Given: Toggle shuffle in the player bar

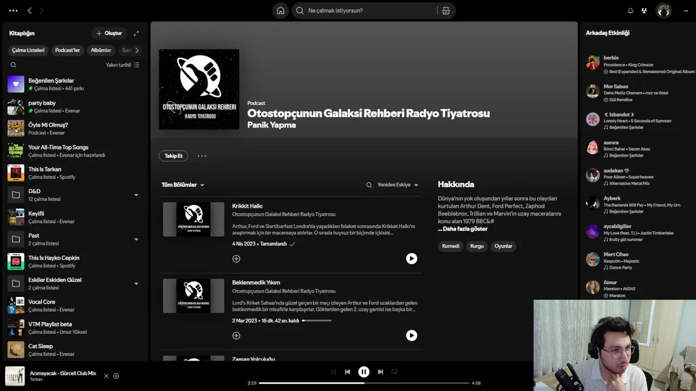Looking at the screenshot, I should tap(333, 371).
